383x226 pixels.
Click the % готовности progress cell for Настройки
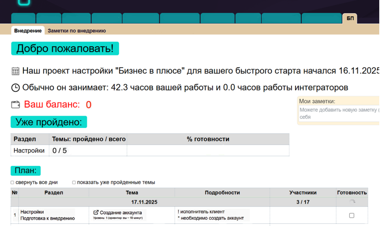coord(208,151)
